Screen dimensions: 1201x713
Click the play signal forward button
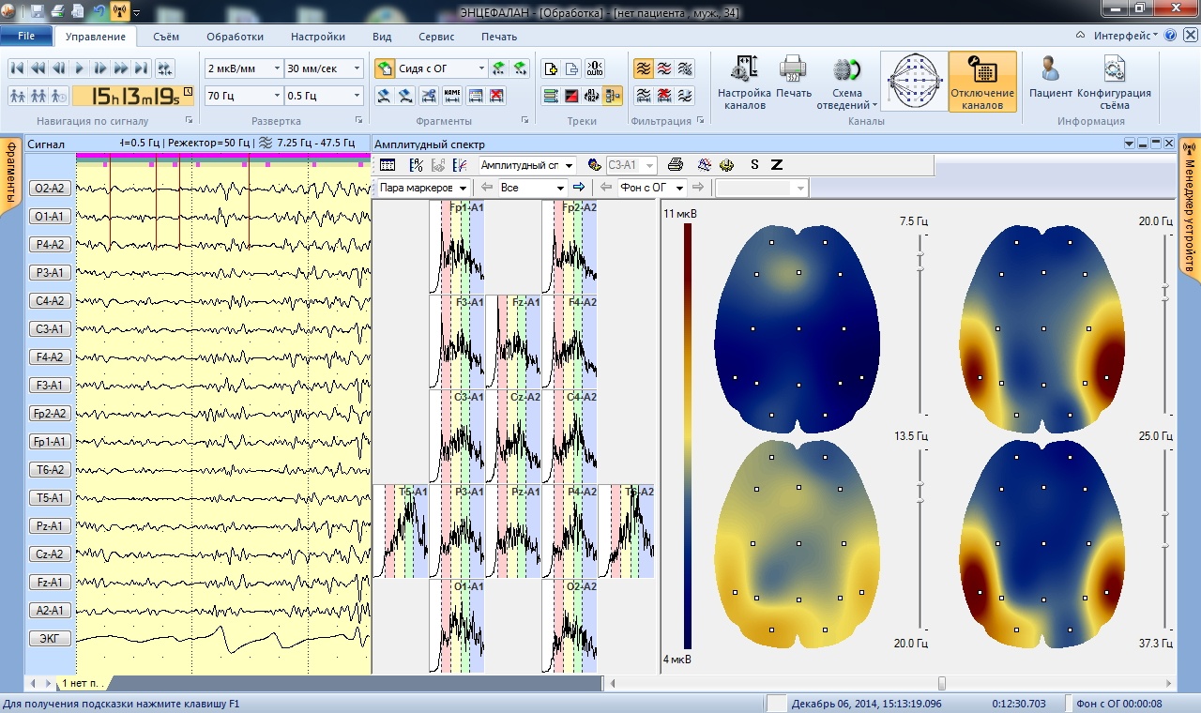coord(79,68)
